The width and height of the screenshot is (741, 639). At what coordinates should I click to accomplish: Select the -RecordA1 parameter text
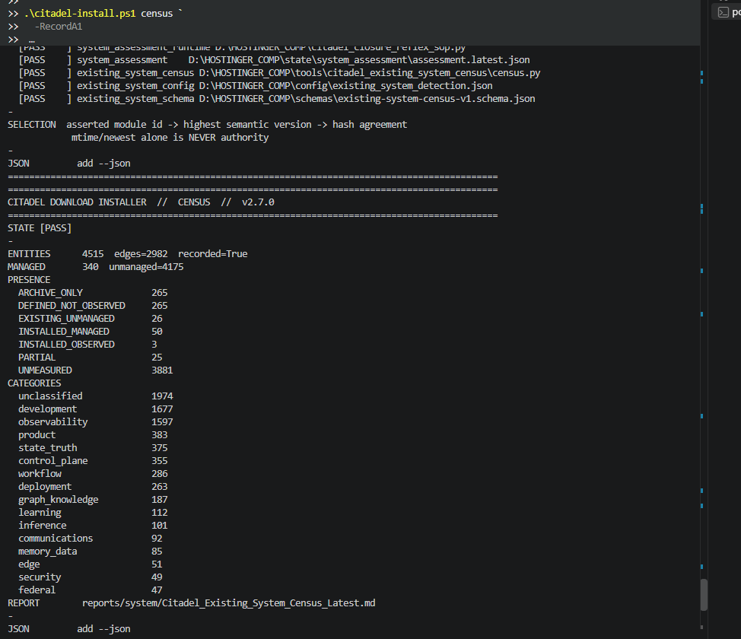click(59, 27)
